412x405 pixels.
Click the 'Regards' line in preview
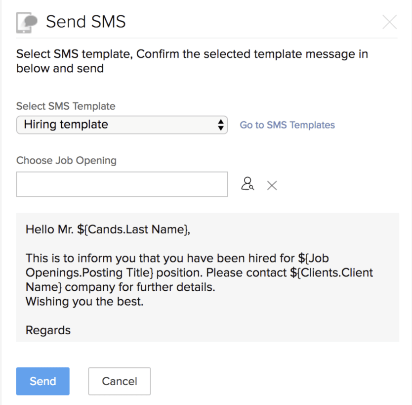point(48,330)
